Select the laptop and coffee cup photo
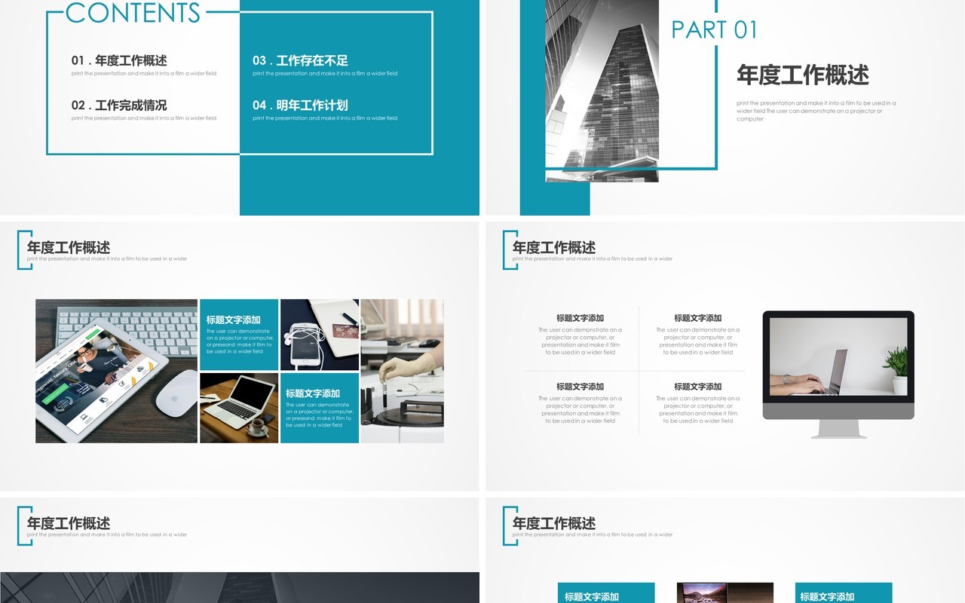The image size is (965, 603). tap(239, 408)
